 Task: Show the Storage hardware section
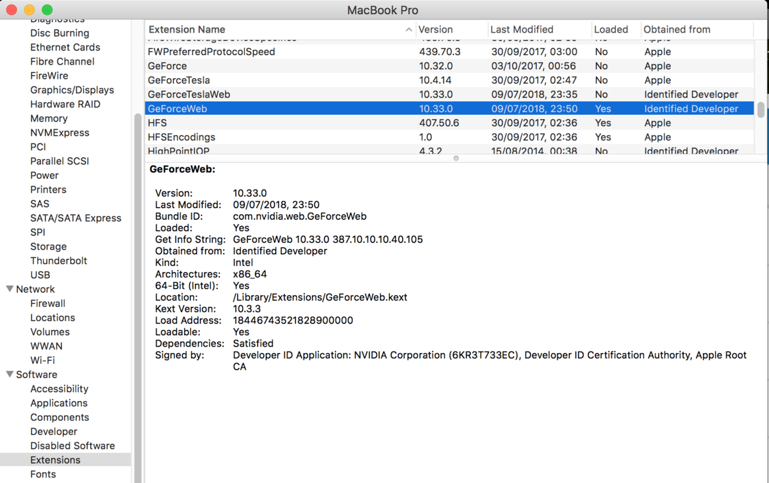[48, 247]
